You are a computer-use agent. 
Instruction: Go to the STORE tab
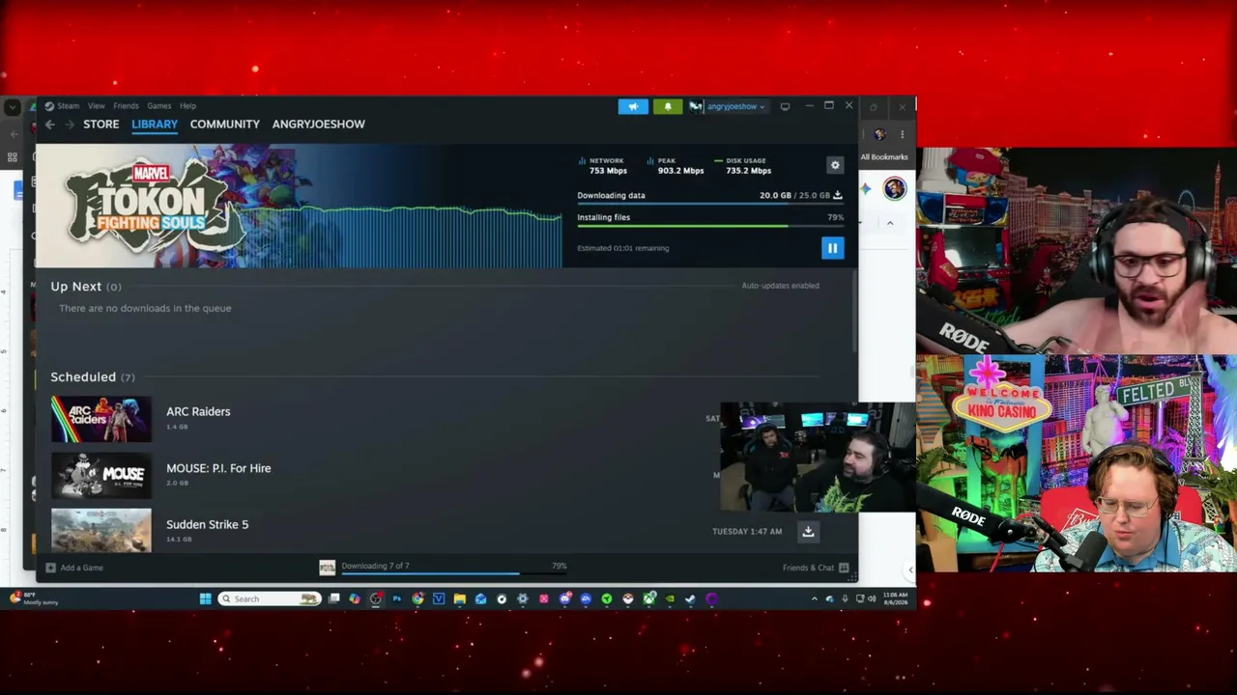click(101, 125)
